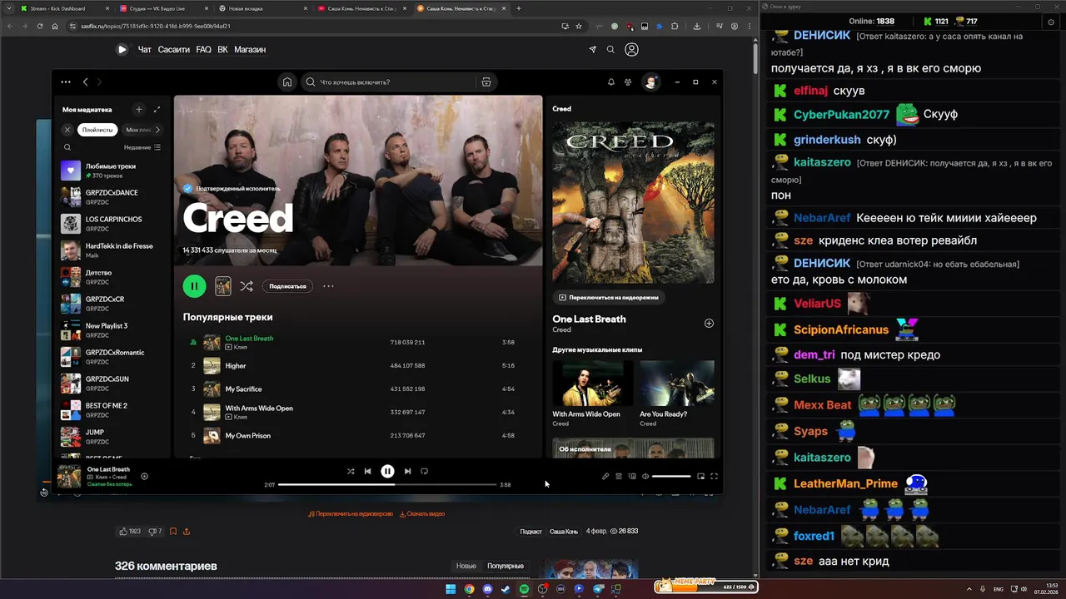Image resolution: width=1066 pixels, height=599 pixels.
Task: Add One Last Breath to library in right panel
Action: (709, 323)
